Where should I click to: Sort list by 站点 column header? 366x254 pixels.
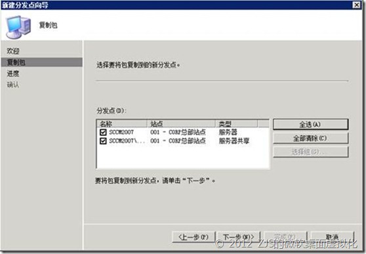coord(181,123)
